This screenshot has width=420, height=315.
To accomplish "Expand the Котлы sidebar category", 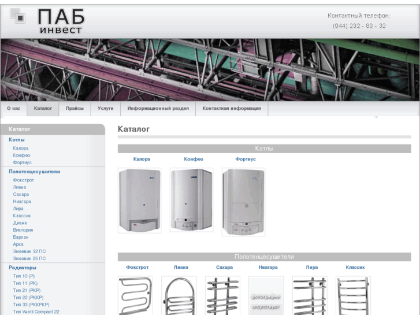I will click(17, 140).
